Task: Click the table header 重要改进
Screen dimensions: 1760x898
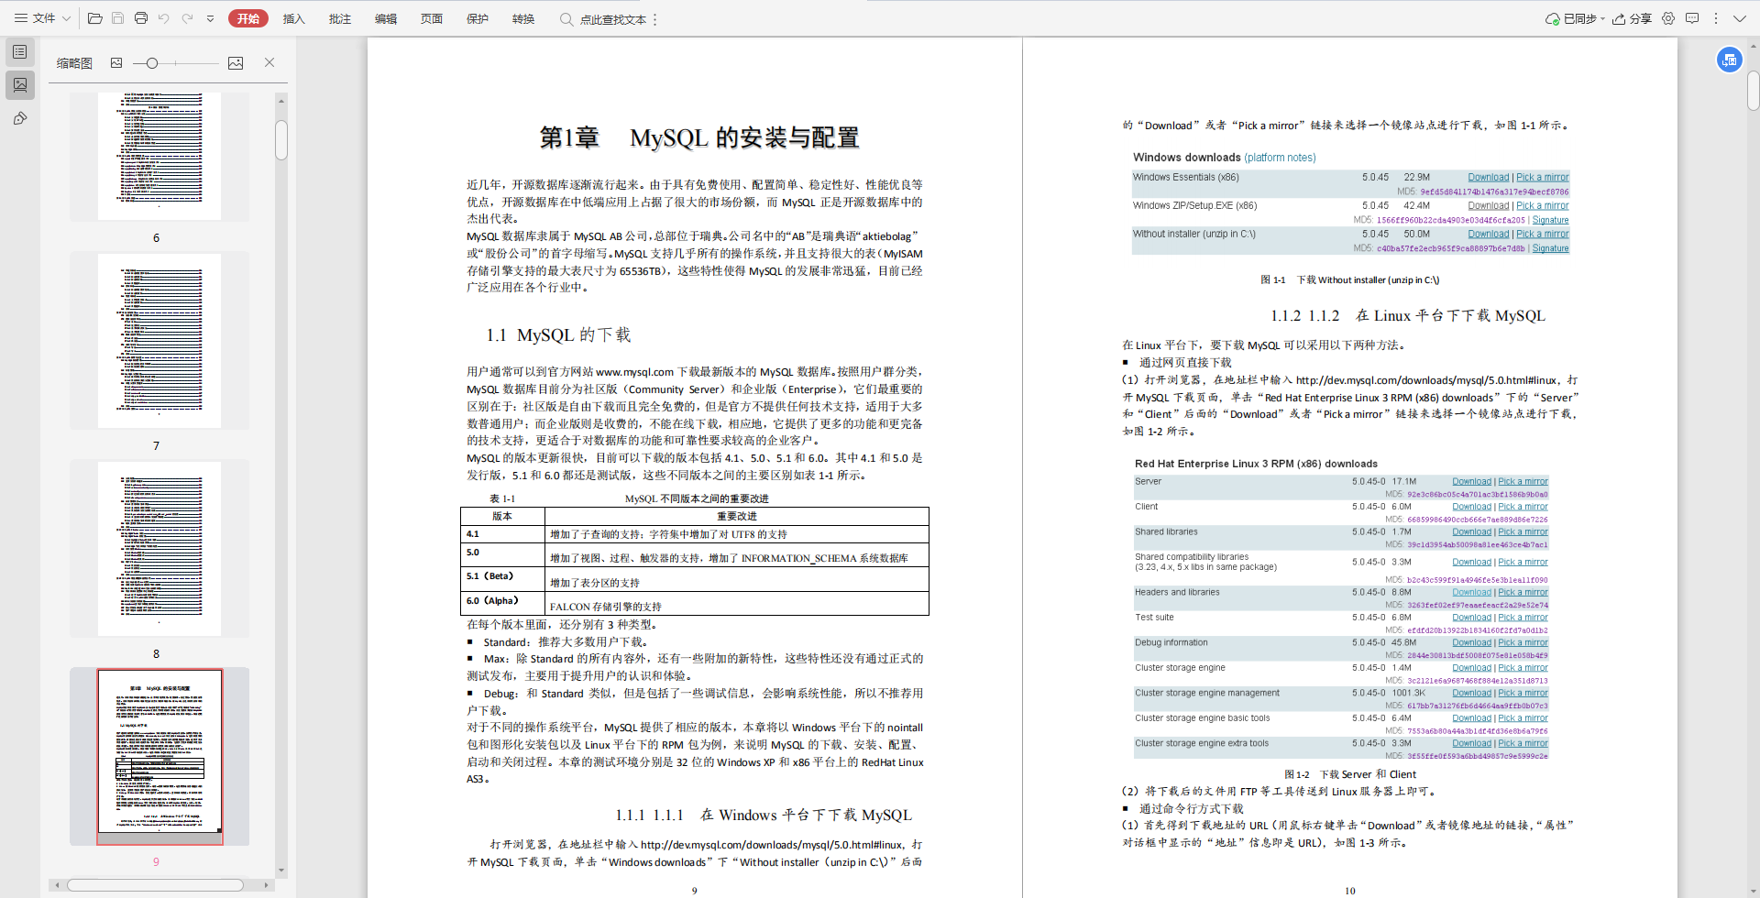Action: pyautogui.click(x=737, y=516)
